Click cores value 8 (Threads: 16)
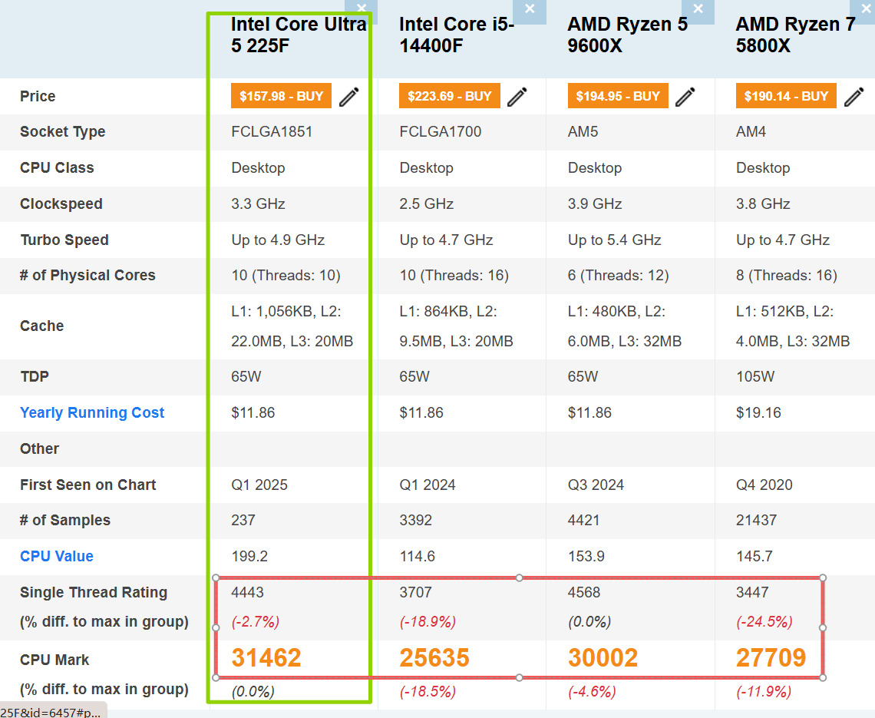This screenshot has height=718, width=875. coord(786,275)
